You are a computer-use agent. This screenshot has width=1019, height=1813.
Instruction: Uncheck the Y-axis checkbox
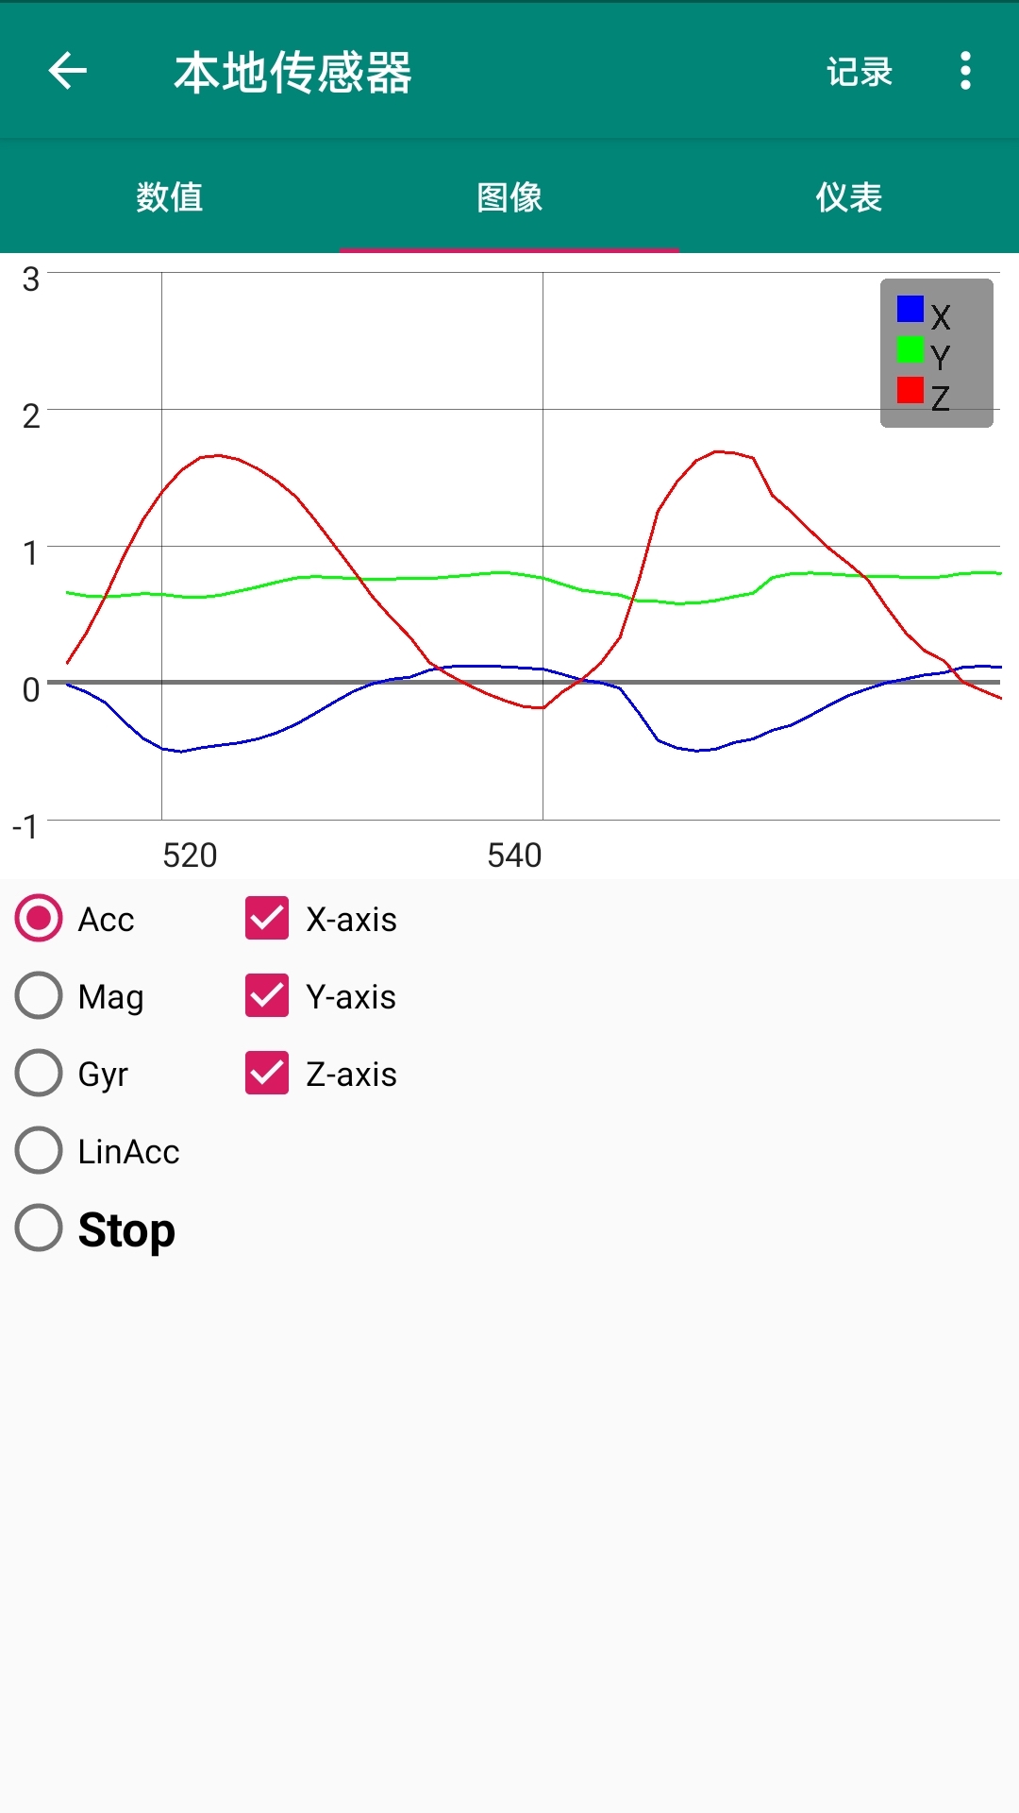click(267, 995)
